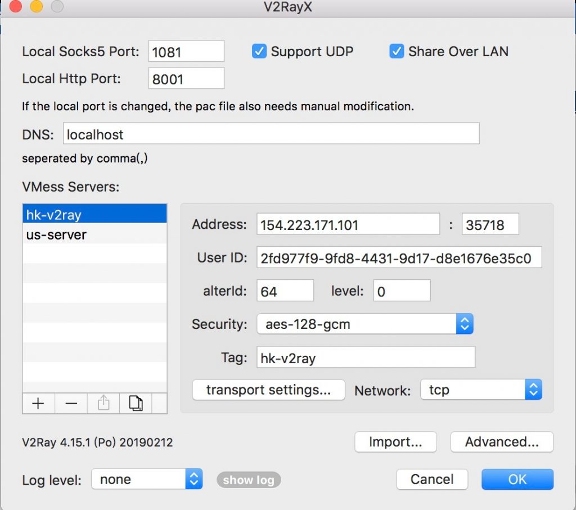Minimize the V2RayX window
The width and height of the screenshot is (576, 510).
coord(37,6)
